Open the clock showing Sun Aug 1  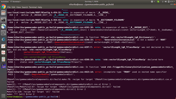pos(91,2)
